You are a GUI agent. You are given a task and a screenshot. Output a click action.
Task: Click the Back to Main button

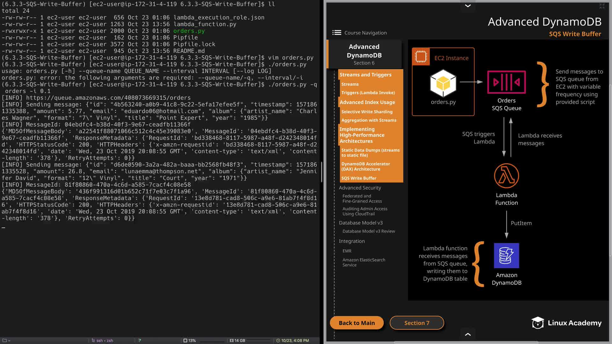coord(357,323)
